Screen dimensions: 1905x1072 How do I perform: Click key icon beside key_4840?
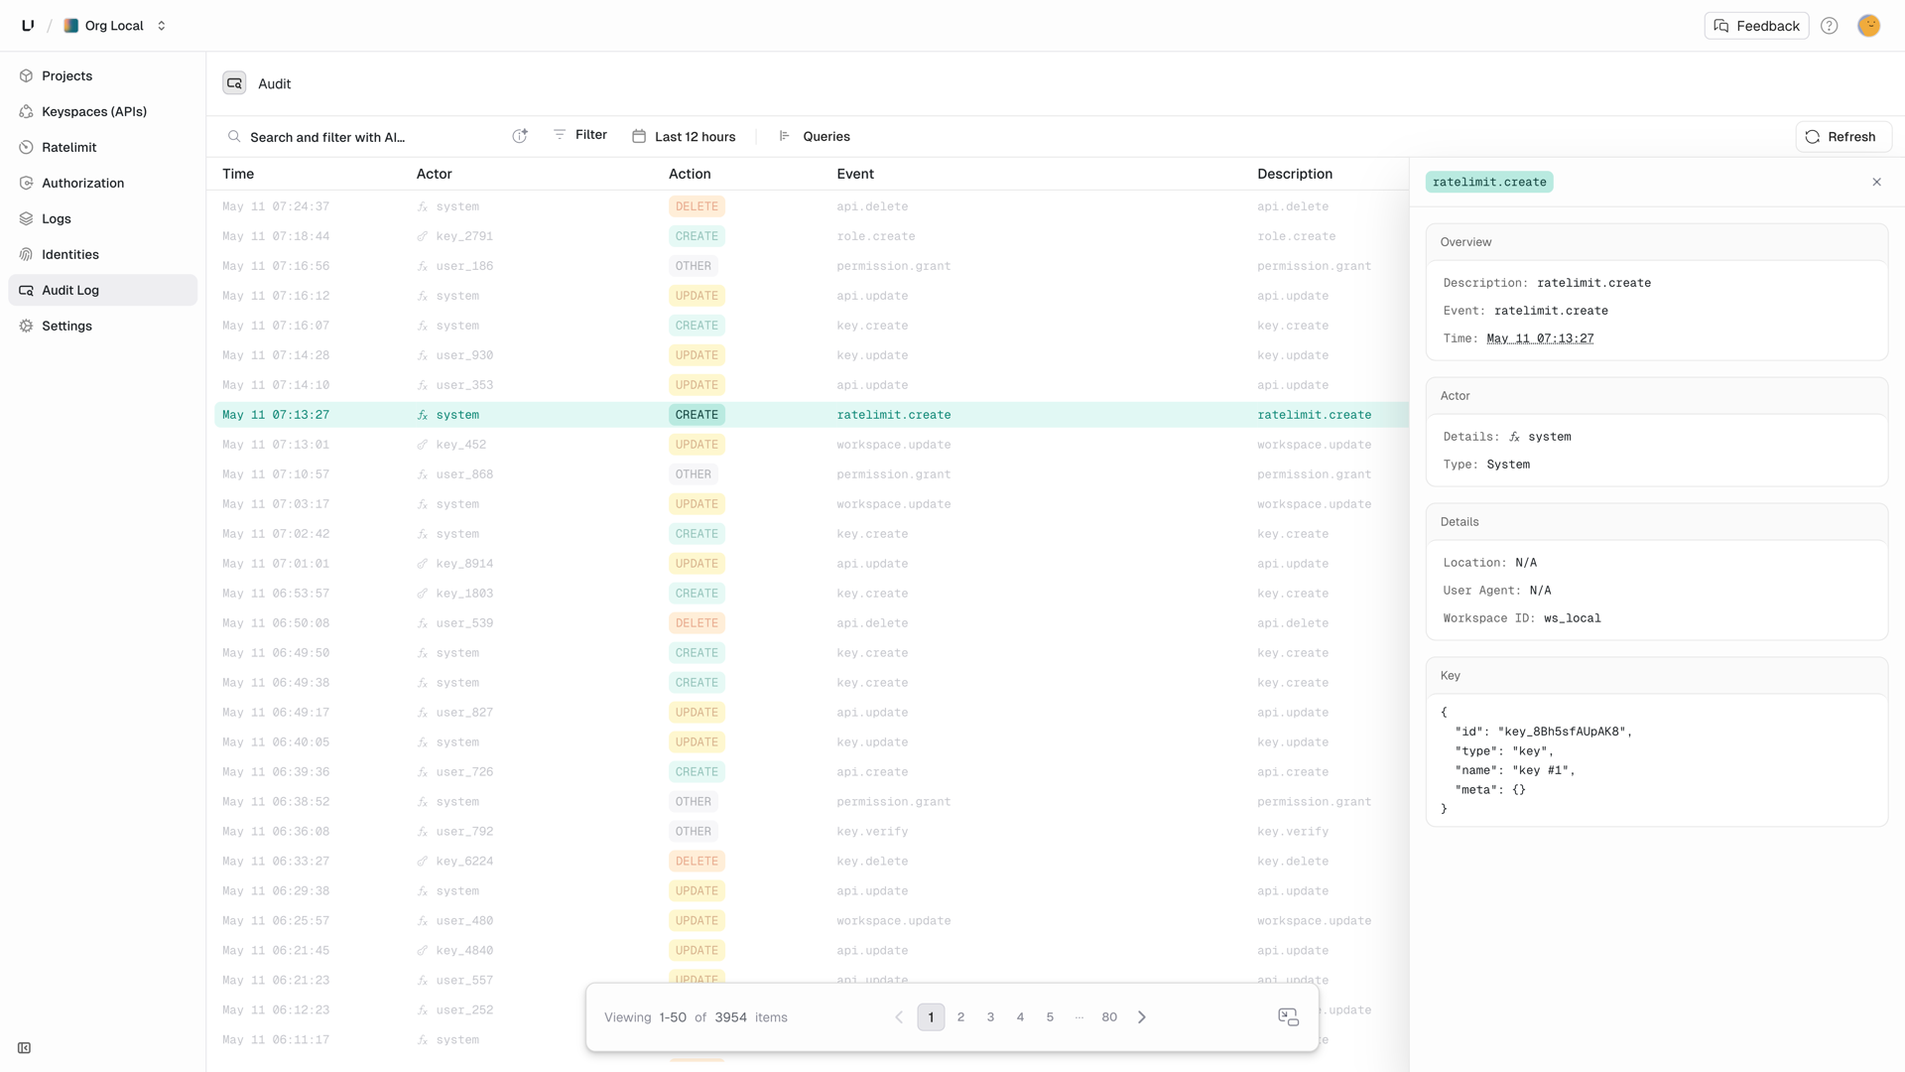(423, 951)
